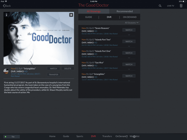187x140 pixels.
Task: Tap the info icon on the poster
Action: coord(6,15)
